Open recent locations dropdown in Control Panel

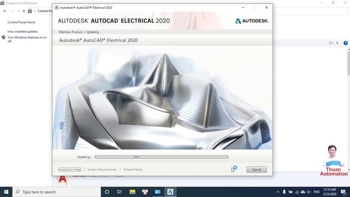(x=18, y=11)
